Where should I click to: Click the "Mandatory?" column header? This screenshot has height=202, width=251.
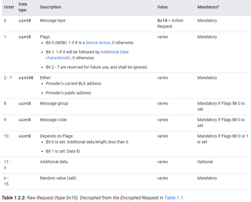(208, 7)
